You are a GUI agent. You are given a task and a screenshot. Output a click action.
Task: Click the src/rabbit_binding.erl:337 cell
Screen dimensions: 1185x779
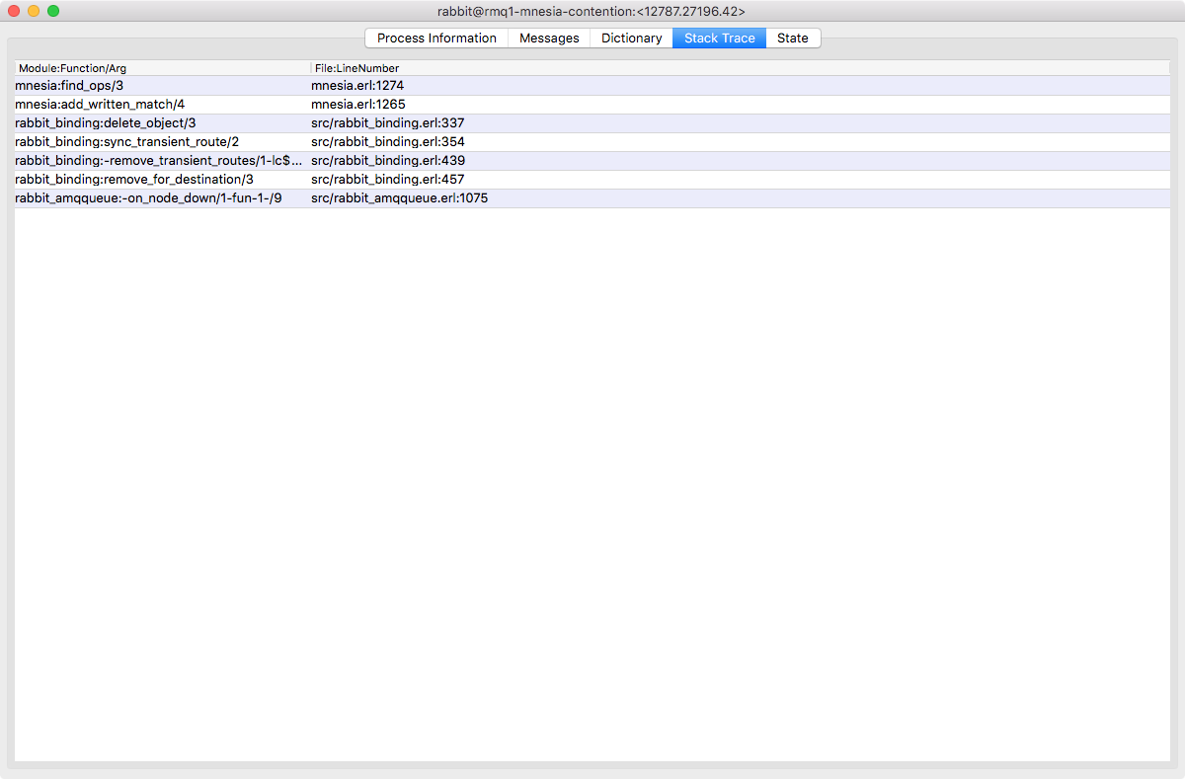[388, 123]
